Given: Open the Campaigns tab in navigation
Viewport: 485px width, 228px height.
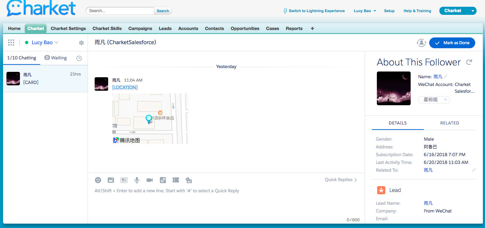Looking at the screenshot, I should 140,29.
